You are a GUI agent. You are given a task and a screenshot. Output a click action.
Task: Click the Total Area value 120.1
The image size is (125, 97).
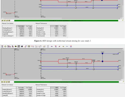(55, 36)
